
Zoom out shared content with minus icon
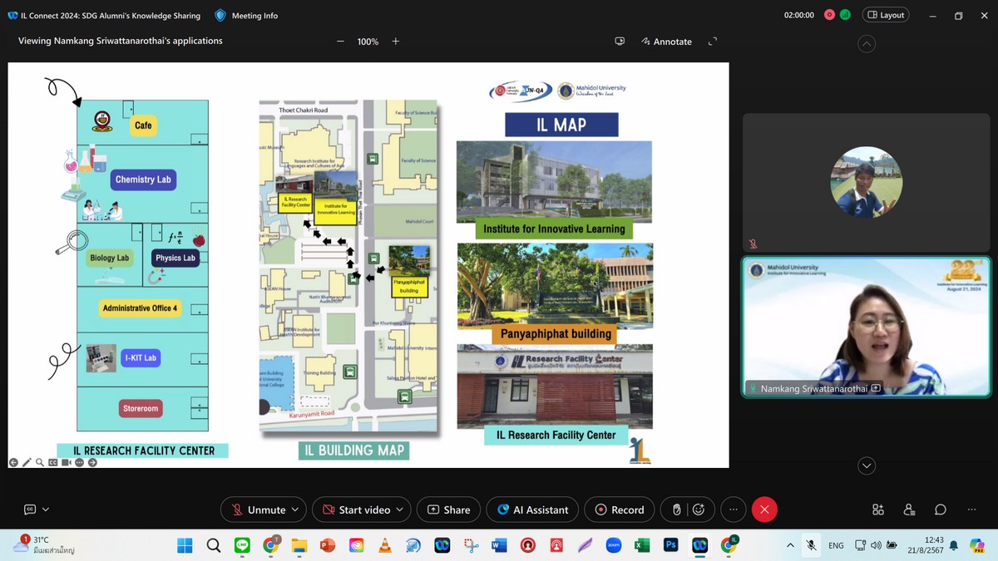click(x=340, y=42)
